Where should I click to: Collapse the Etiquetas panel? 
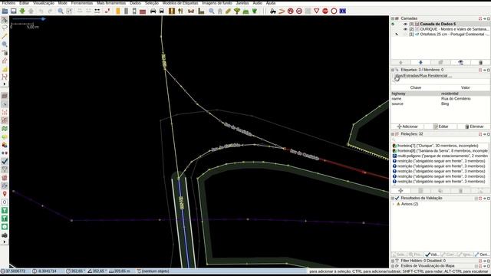coord(393,70)
